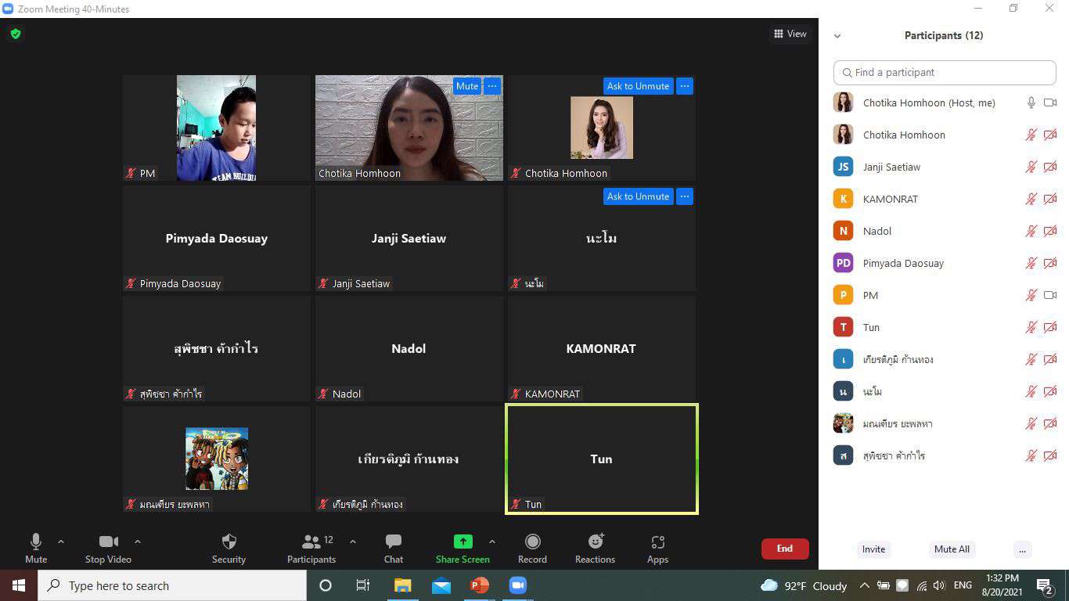The height and width of the screenshot is (601, 1069).
Task: Click the green encryption shield icon
Action: click(15, 34)
